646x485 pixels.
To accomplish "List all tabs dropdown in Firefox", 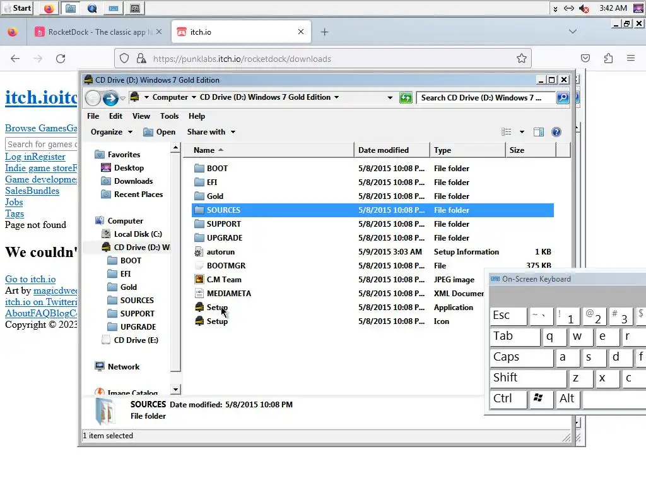I will pos(573,32).
